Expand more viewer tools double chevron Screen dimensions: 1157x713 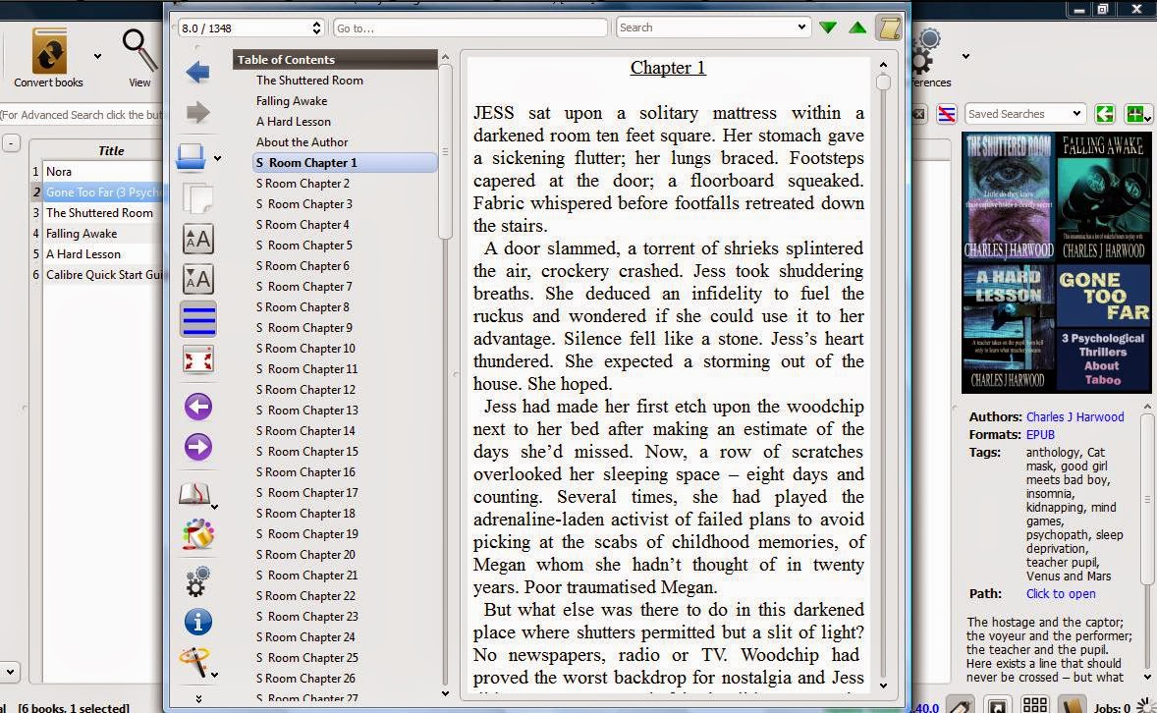tap(198, 698)
